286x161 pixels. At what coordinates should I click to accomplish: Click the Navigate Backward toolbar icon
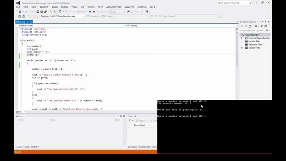coord(20,12)
